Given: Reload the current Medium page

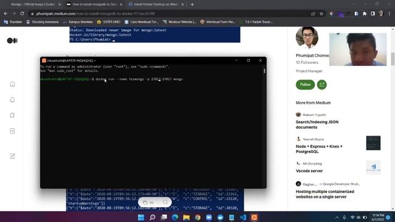Looking at the screenshot, I should pos(22,14).
